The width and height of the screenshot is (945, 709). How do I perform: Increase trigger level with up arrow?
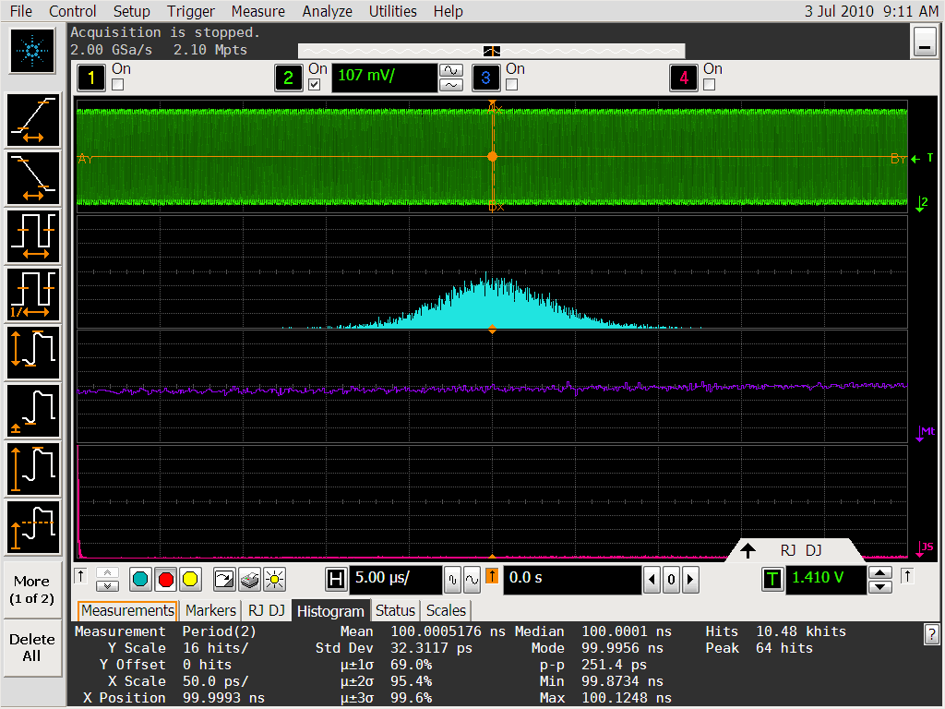pyautogui.click(x=881, y=573)
